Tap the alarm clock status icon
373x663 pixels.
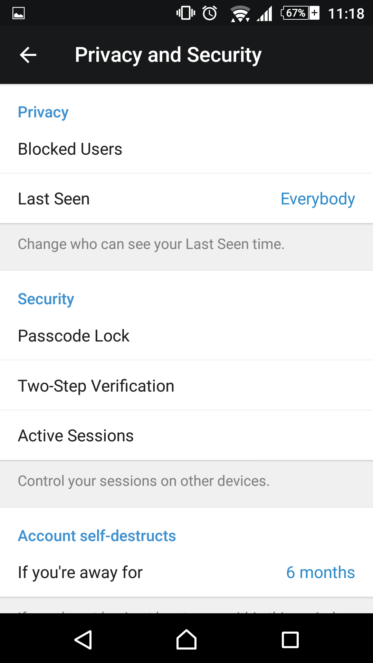[x=210, y=13]
